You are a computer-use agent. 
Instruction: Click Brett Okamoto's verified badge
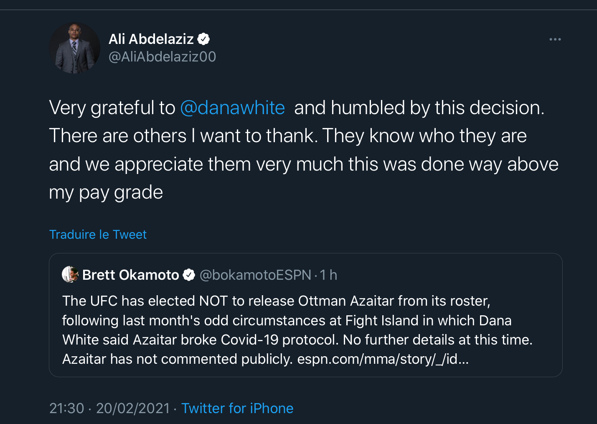(189, 275)
